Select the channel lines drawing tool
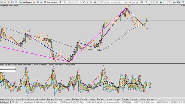Image resolution: width=185 pixels, height=104 pixels. (84, 2)
